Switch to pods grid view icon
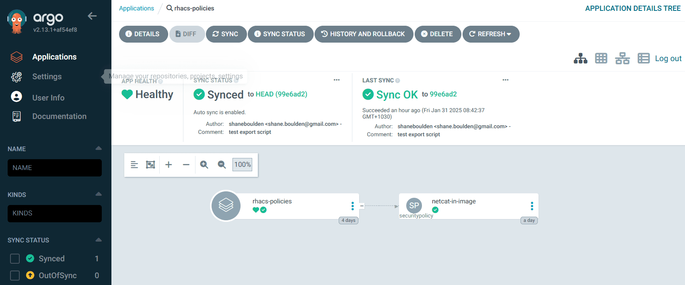 [x=601, y=58]
